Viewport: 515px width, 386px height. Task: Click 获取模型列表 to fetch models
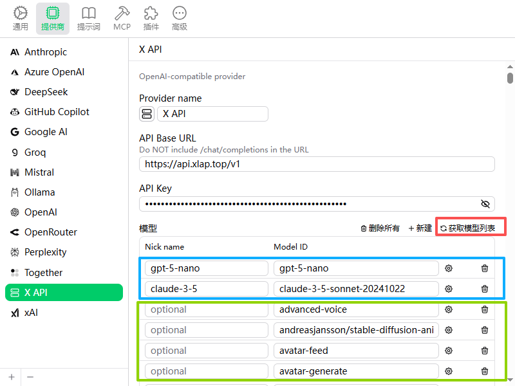point(468,228)
